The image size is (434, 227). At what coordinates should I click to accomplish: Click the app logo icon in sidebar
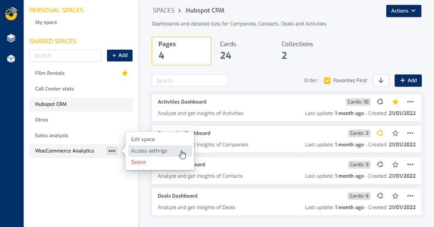pyautogui.click(x=11, y=14)
